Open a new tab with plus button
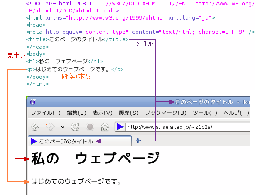 pos(138,141)
